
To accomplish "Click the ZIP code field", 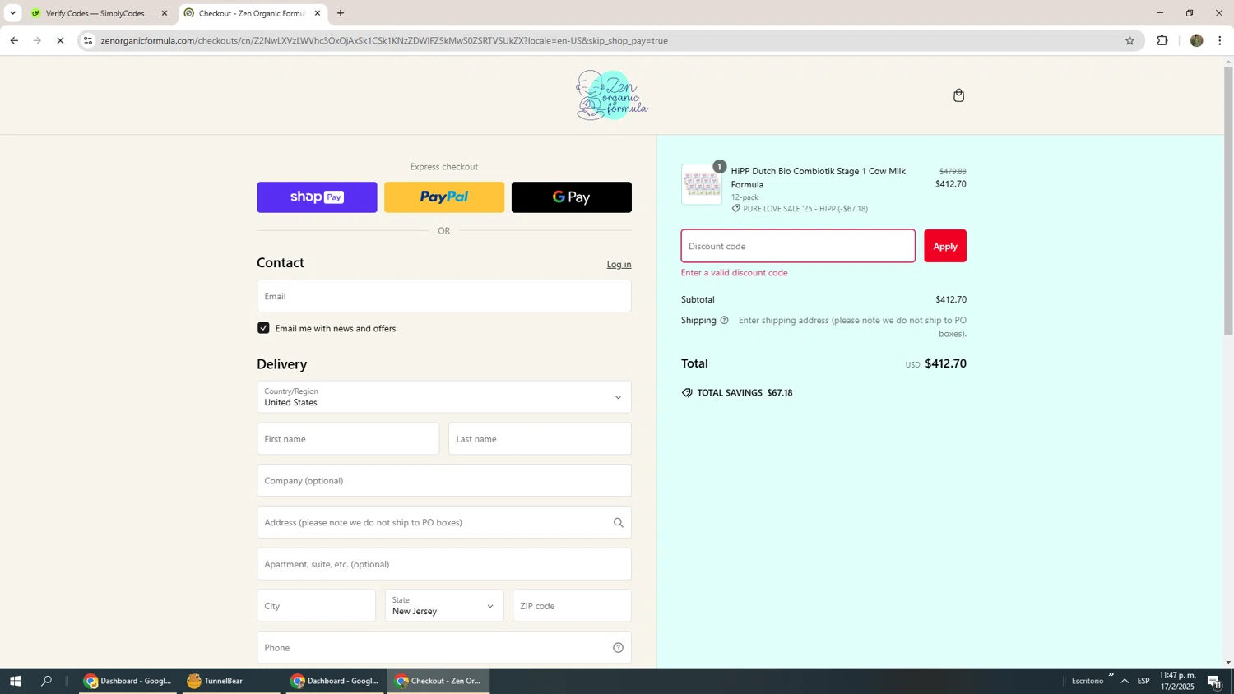I will (572, 606).
